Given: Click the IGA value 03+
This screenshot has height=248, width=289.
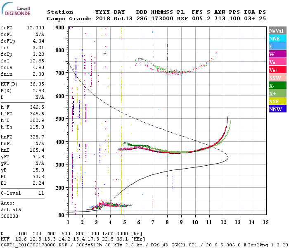Looking at the screenshot, I should pyautogui.click(x=249, y=19).
